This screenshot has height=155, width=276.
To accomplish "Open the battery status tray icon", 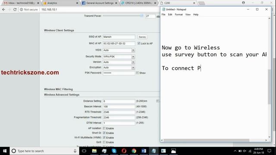I will tap(240, 151).
